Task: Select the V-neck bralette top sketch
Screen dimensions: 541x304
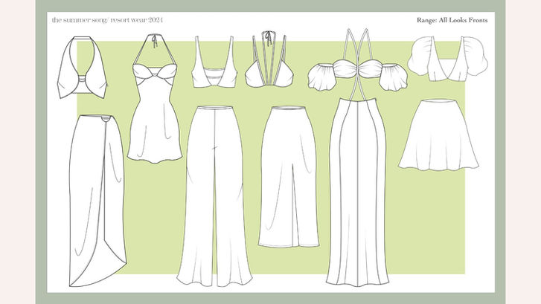Action: (214, 62)
